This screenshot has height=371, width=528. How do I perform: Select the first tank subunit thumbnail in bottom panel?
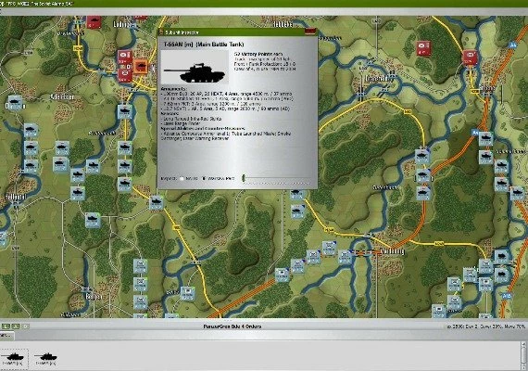14,358
